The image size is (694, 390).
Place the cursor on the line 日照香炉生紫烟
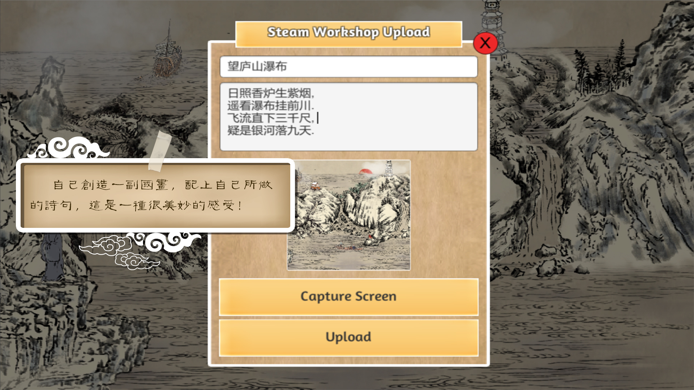pos(270,94)
